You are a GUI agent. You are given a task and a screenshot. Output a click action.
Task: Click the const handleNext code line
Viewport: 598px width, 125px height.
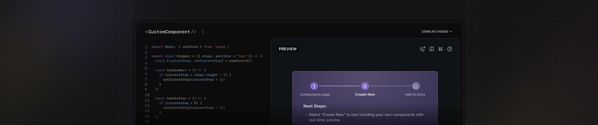point(180,70)
